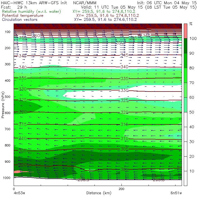Image resolution: width=198 pixels, height=198 pixels.
Task: Click the '0' distance axis label
Action: pyautogui.click(x=14, y=189)
